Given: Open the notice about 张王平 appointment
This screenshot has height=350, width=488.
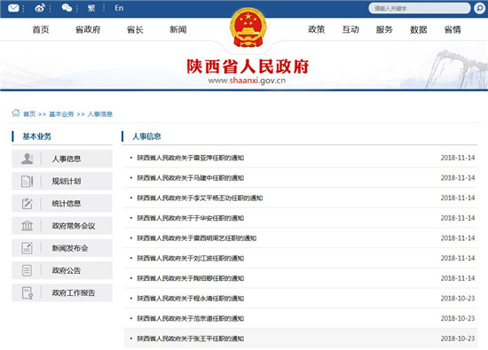Looking at the screenshot, I should (191, 338).
